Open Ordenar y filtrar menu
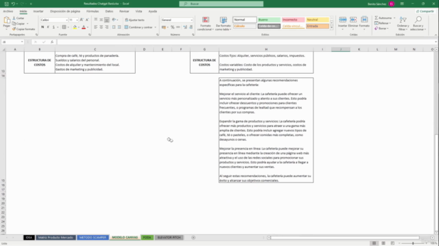Screen dimensions: 439x246 click(403, 24)
